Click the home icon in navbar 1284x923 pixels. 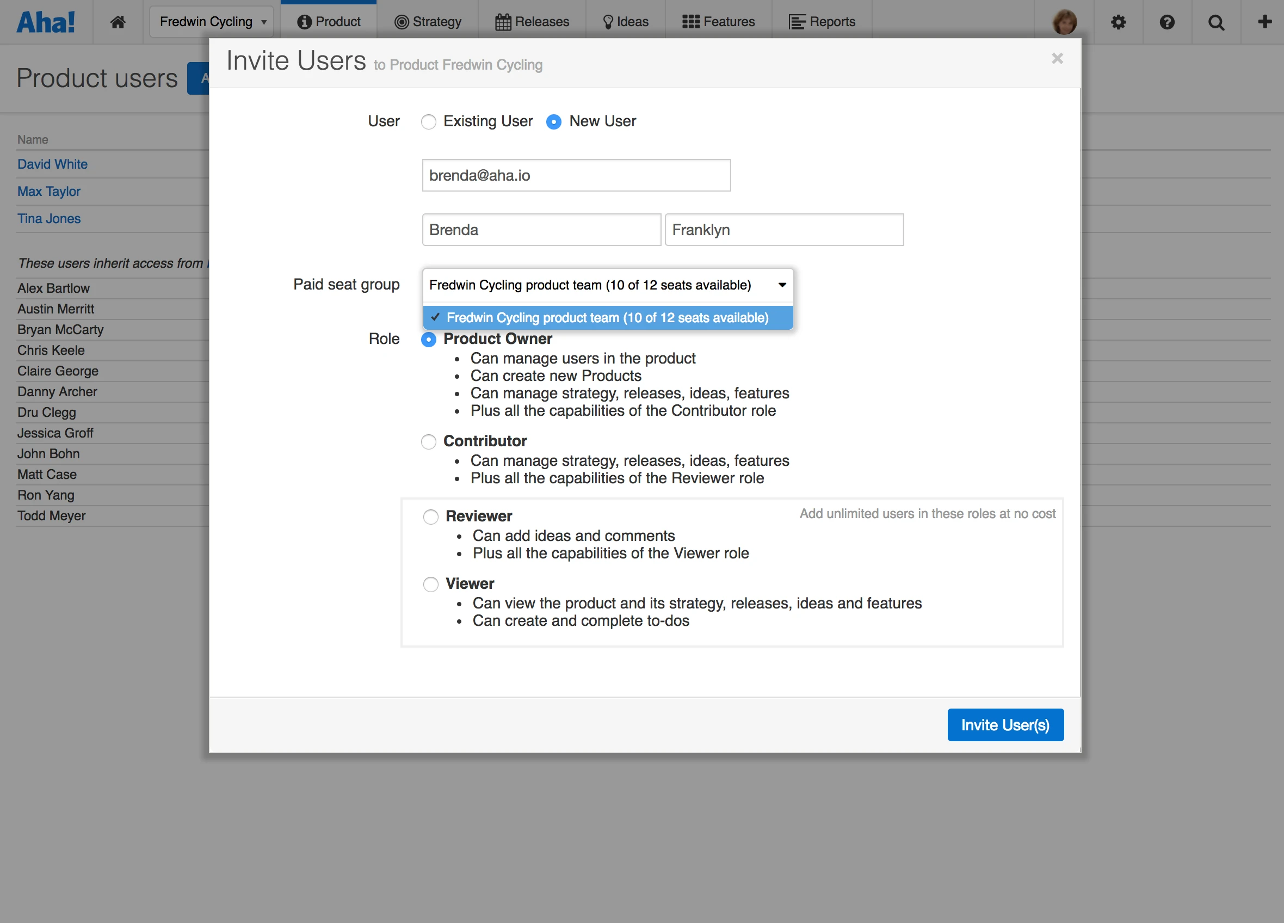[x=118, y=22]
